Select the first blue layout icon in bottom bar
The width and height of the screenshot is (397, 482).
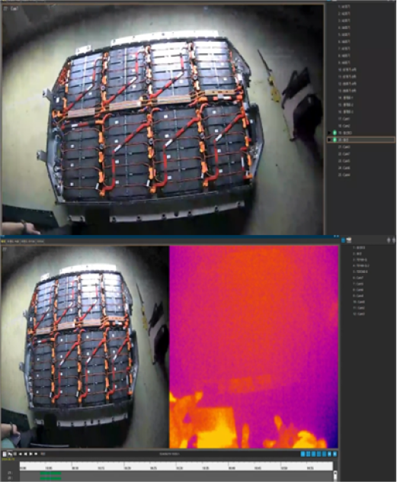tap(303, 454)
